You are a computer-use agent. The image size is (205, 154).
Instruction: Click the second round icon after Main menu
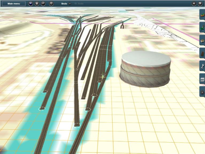click(37, 4)
